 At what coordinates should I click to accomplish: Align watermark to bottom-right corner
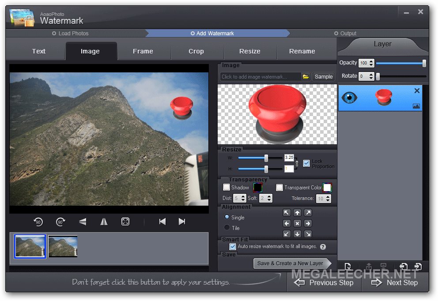click(x=308, y=234)
